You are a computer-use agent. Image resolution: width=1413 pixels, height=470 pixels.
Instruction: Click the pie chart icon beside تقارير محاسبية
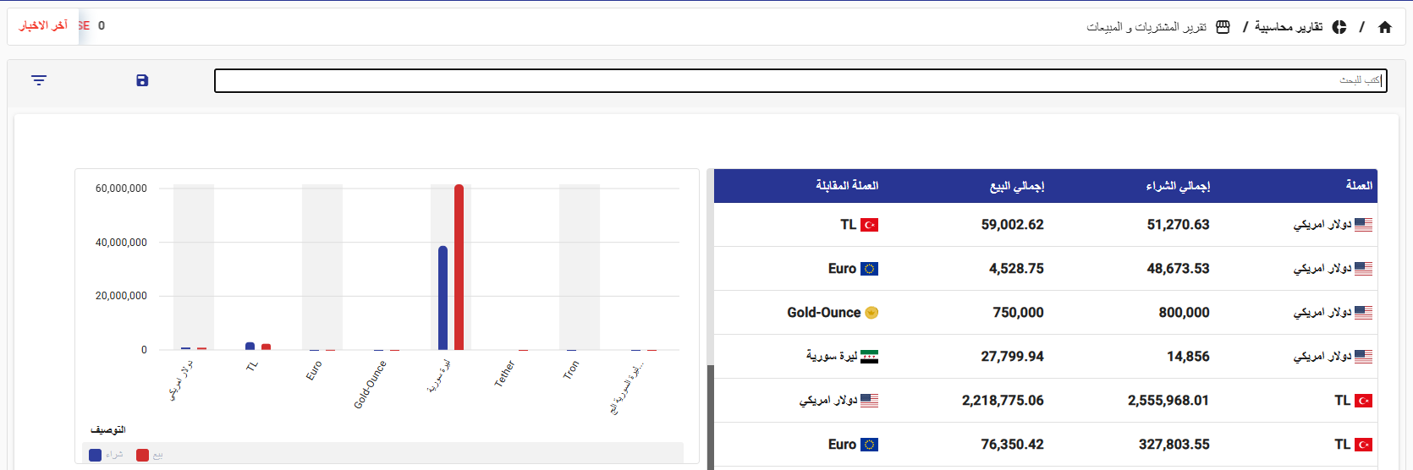click(x=1339, y=27)
